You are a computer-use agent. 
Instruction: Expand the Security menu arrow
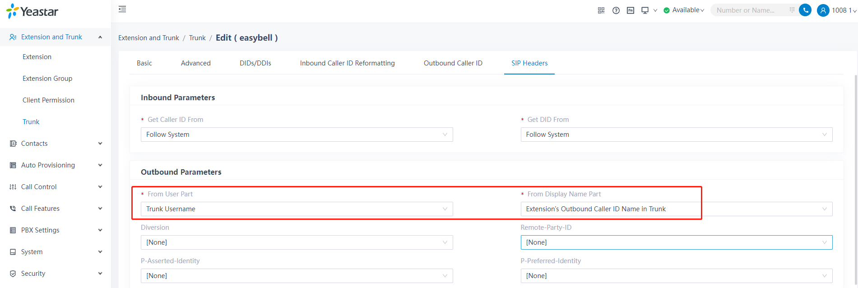coord(100,274)
